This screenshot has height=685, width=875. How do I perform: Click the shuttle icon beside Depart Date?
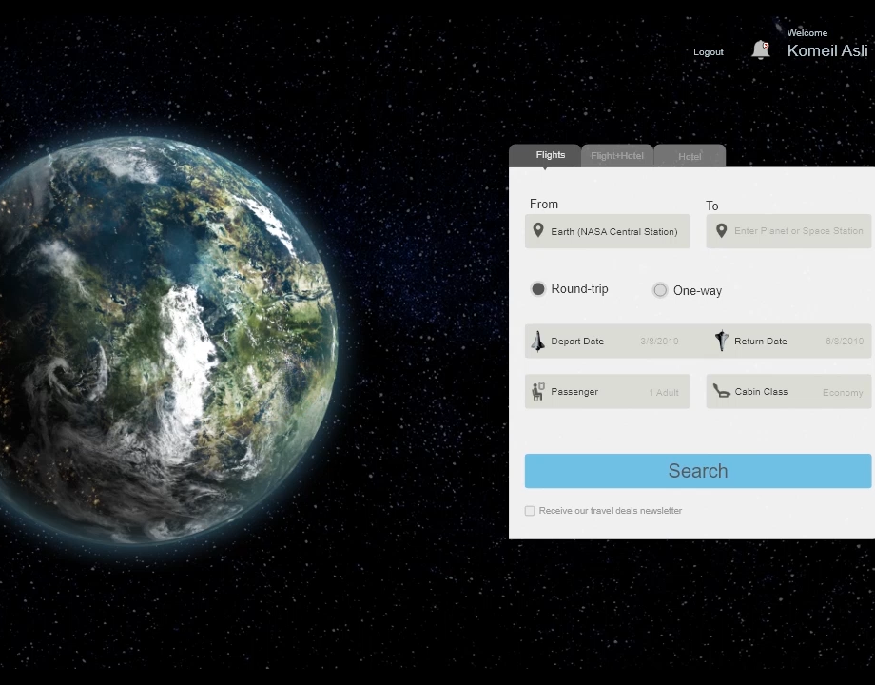coord(538,342)
